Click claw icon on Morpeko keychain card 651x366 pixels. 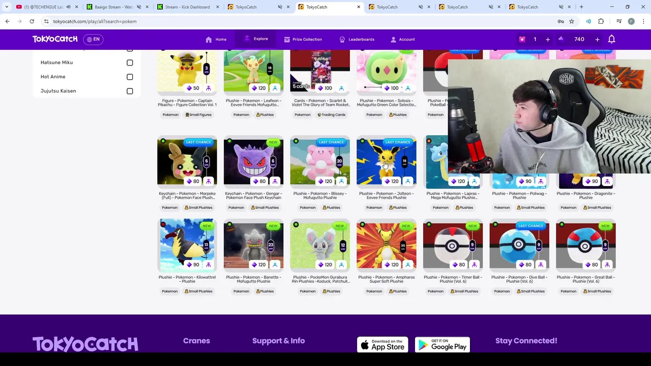[x=209, y=181]
